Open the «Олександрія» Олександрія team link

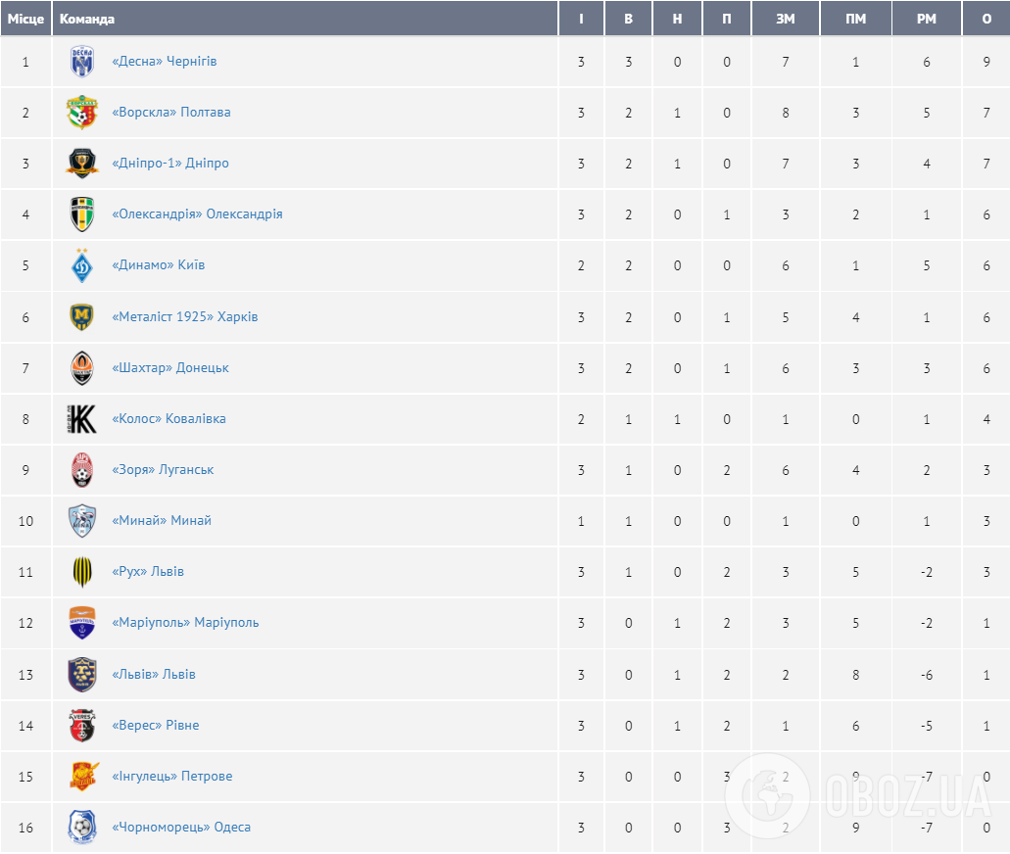[x=197, y=214]
